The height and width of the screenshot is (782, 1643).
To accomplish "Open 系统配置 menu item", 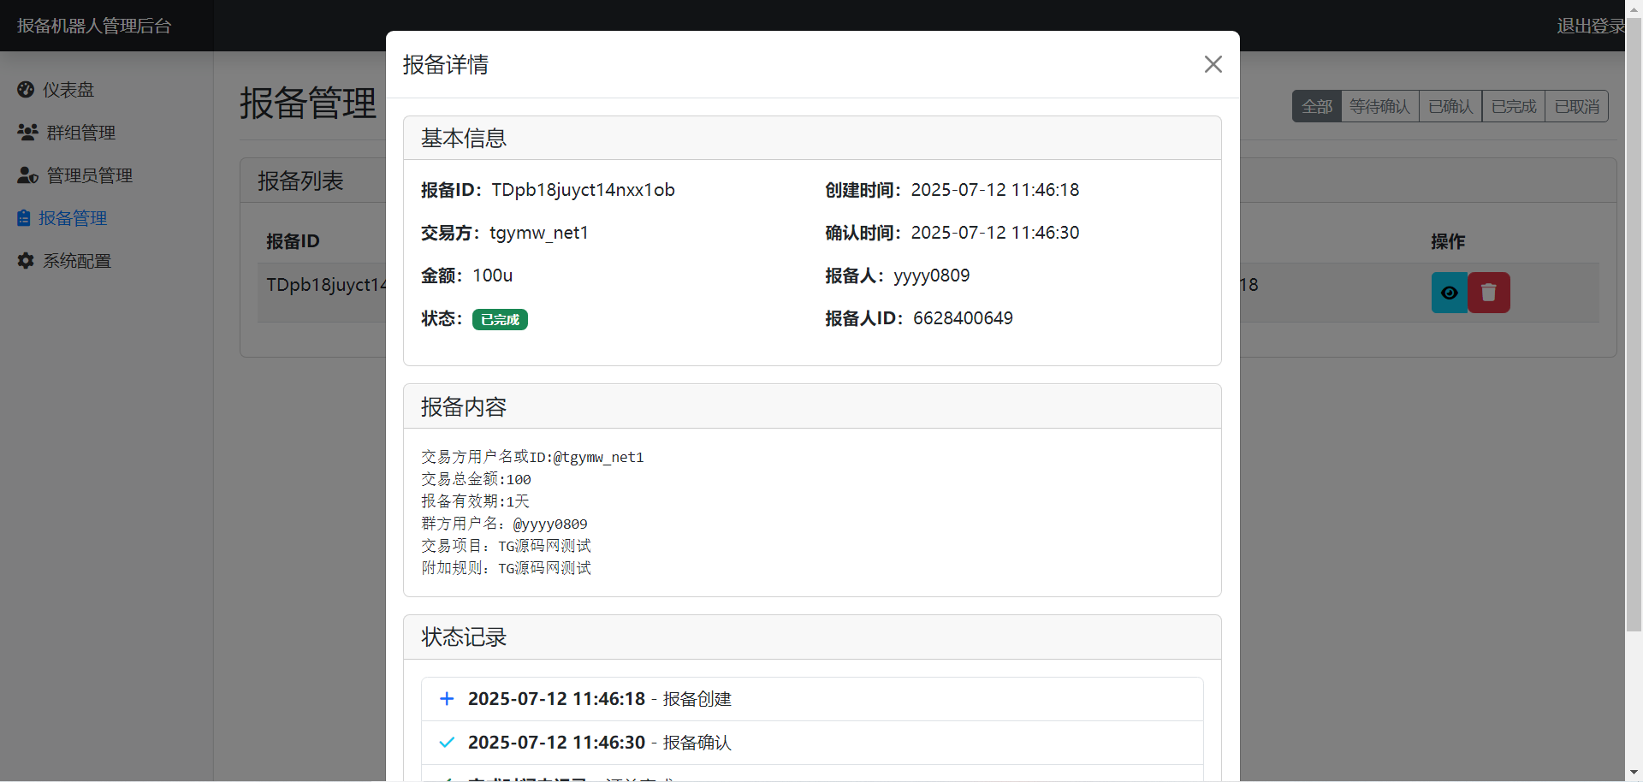I will pos(77,261).
